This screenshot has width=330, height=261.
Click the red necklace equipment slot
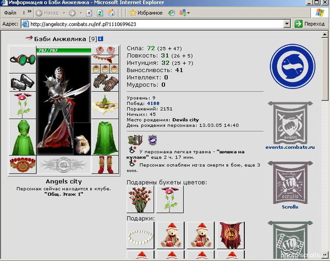(105, 59)
